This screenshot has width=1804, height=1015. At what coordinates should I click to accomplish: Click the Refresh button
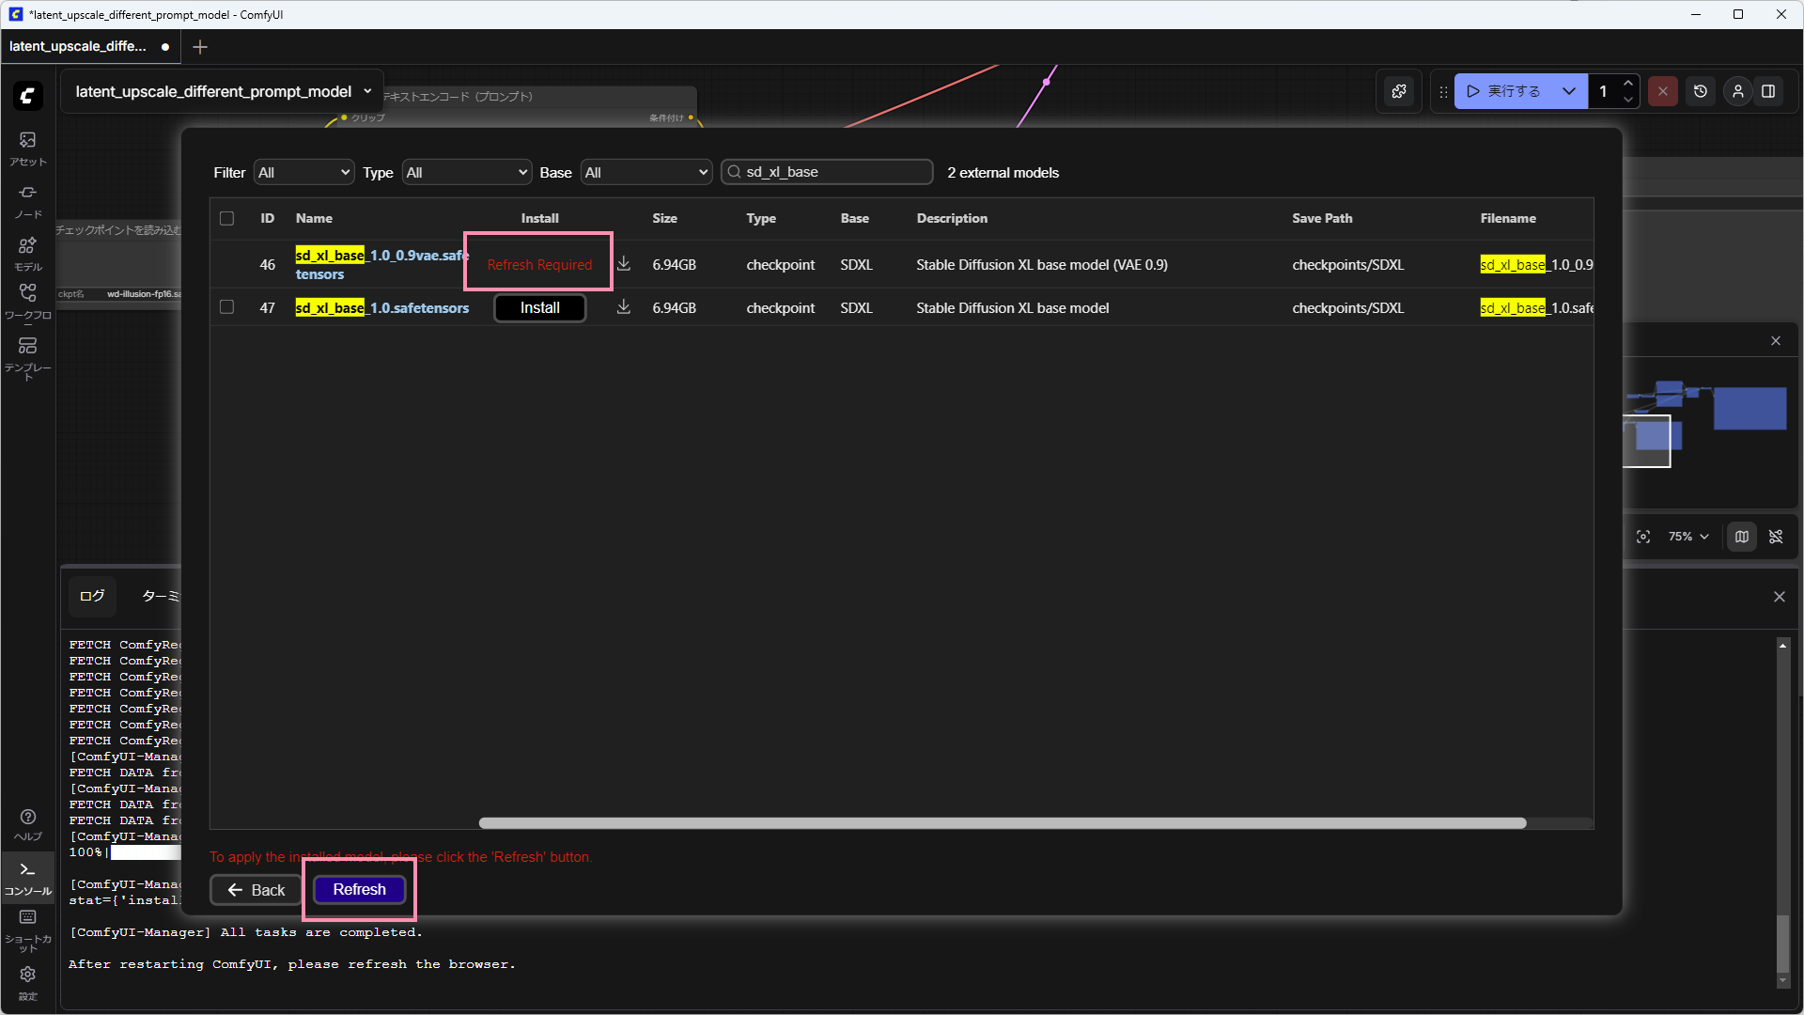(x=359, y=889)
